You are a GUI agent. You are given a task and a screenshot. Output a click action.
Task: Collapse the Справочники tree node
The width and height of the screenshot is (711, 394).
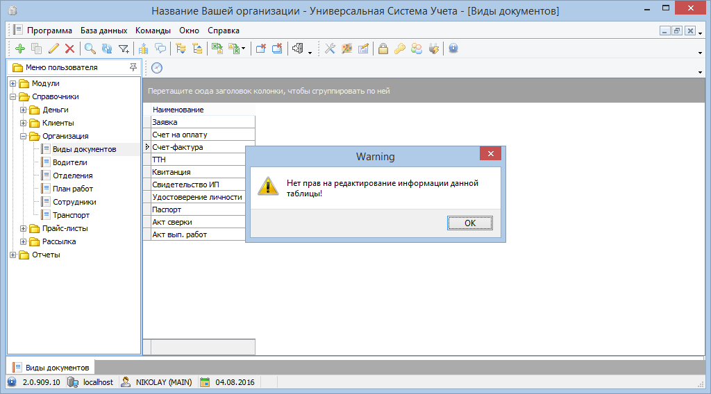(x=13, y=96)
